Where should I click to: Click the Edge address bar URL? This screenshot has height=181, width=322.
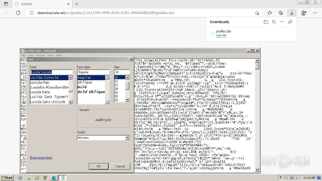[x=106, y=13]
